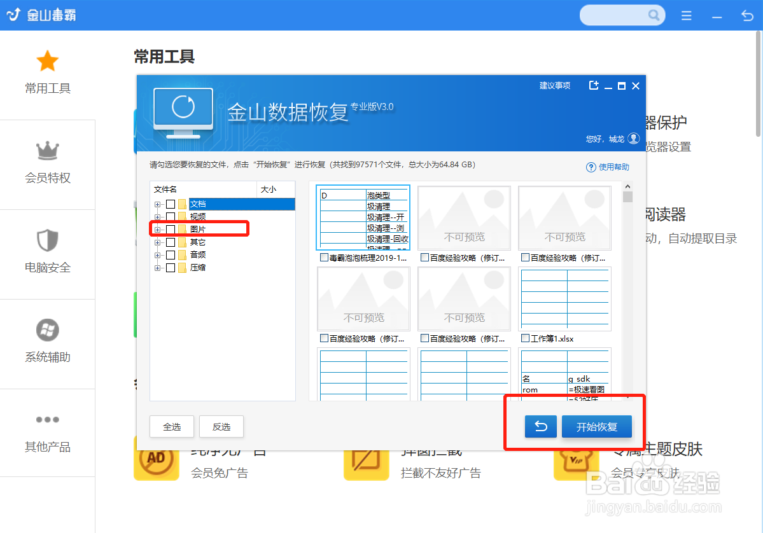This screenshot has height=533, width=763.
Task: Open 会员特权 via the crown icon
Action: (x=48, y=151)
